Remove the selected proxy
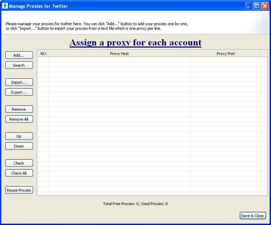Image resolution: width=271 pixels, height=225 pixels. click(x=19, y=109)
